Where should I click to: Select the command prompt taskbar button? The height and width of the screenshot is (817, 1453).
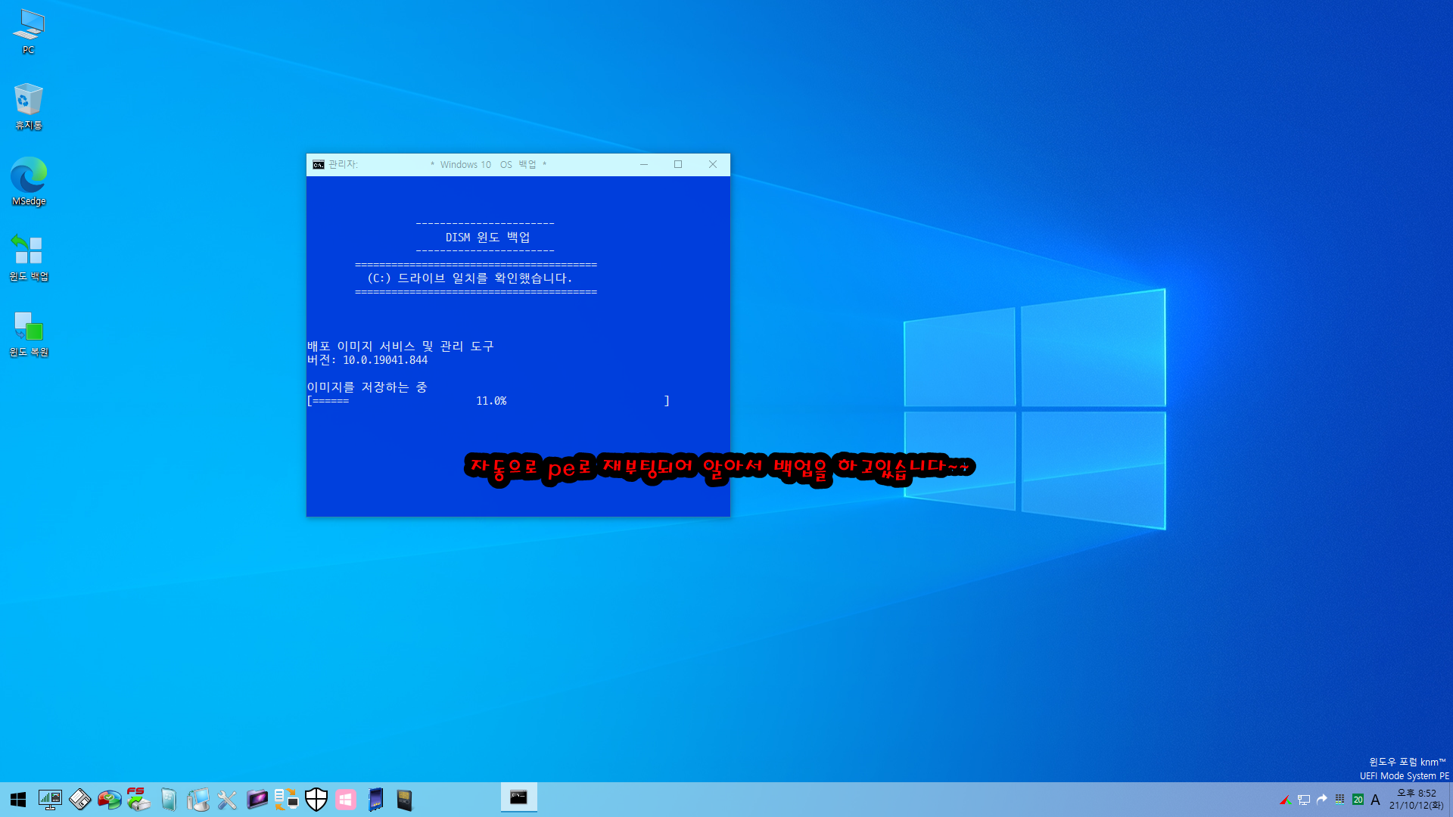(x=518, y=797)
